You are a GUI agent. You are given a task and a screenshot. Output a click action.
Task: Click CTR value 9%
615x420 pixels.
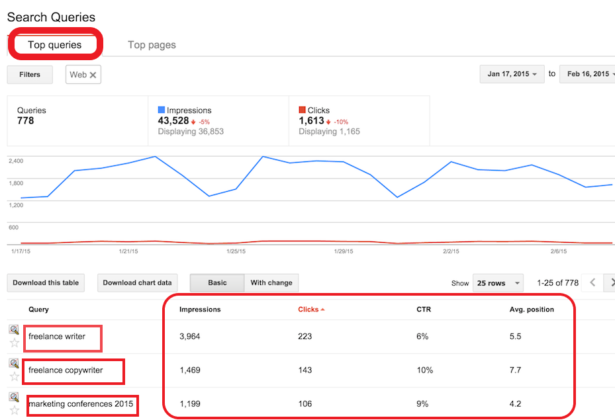coord(422,404)
